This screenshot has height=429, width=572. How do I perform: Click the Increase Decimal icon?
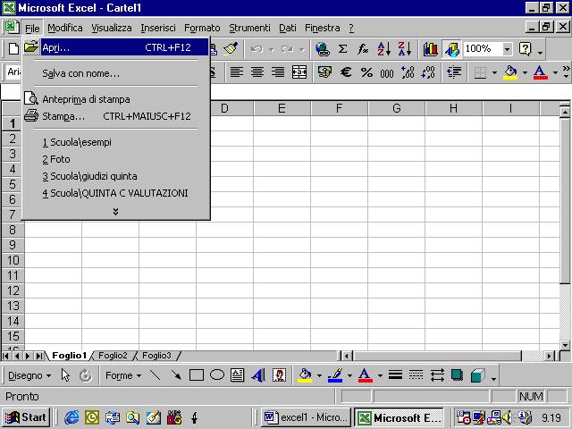[408, 71]
